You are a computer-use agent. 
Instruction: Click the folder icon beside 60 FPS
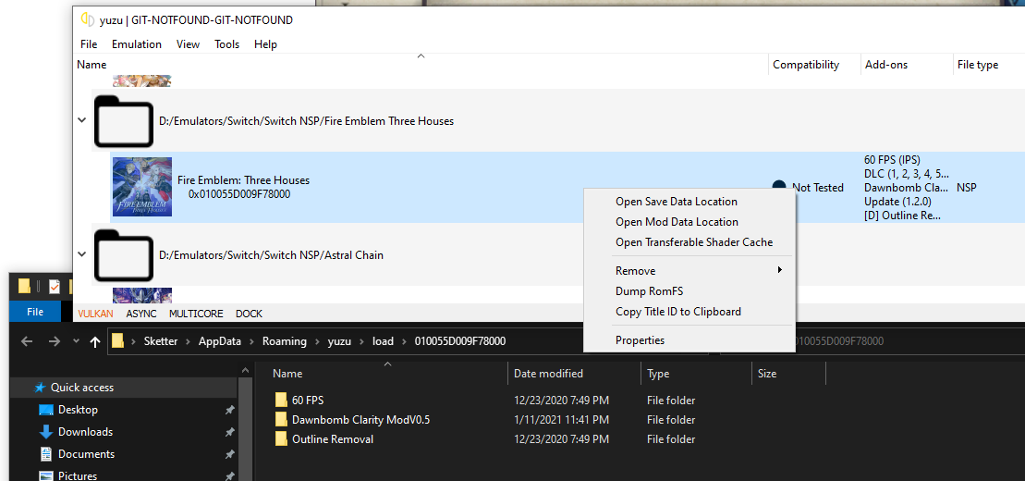[281, 400]
